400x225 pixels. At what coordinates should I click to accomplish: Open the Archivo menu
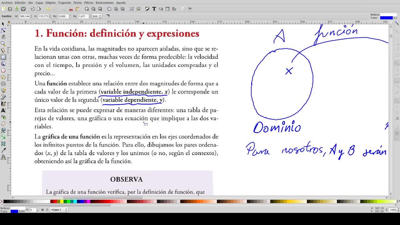[7, 2]
